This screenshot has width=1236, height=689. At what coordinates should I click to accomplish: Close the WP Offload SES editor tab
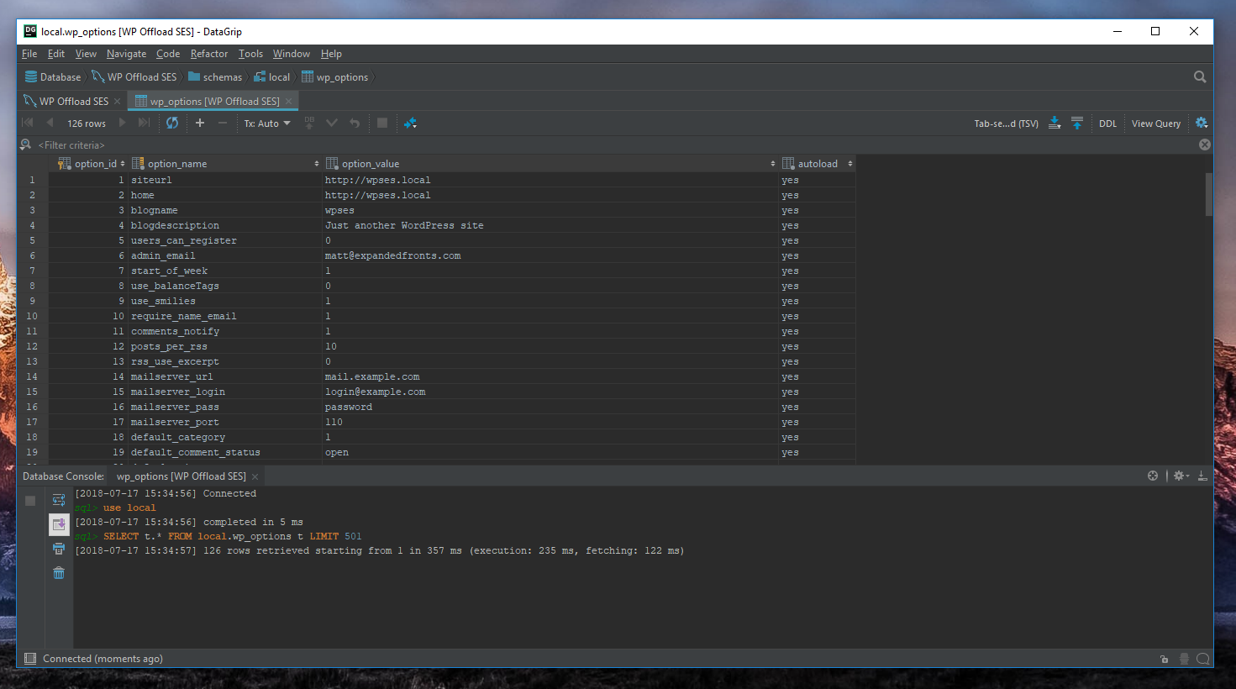point(118,101)
